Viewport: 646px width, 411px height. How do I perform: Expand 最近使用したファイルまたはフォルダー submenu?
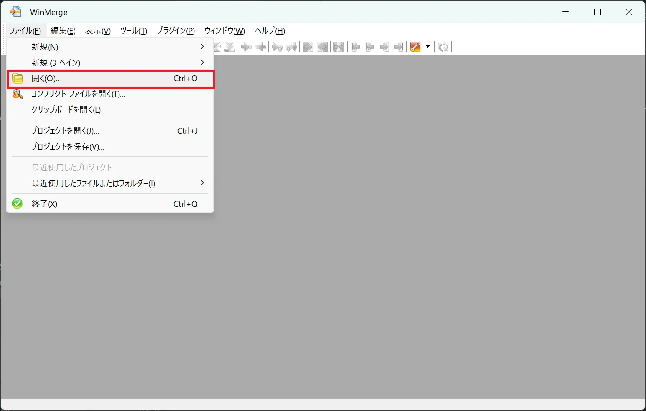110,183
